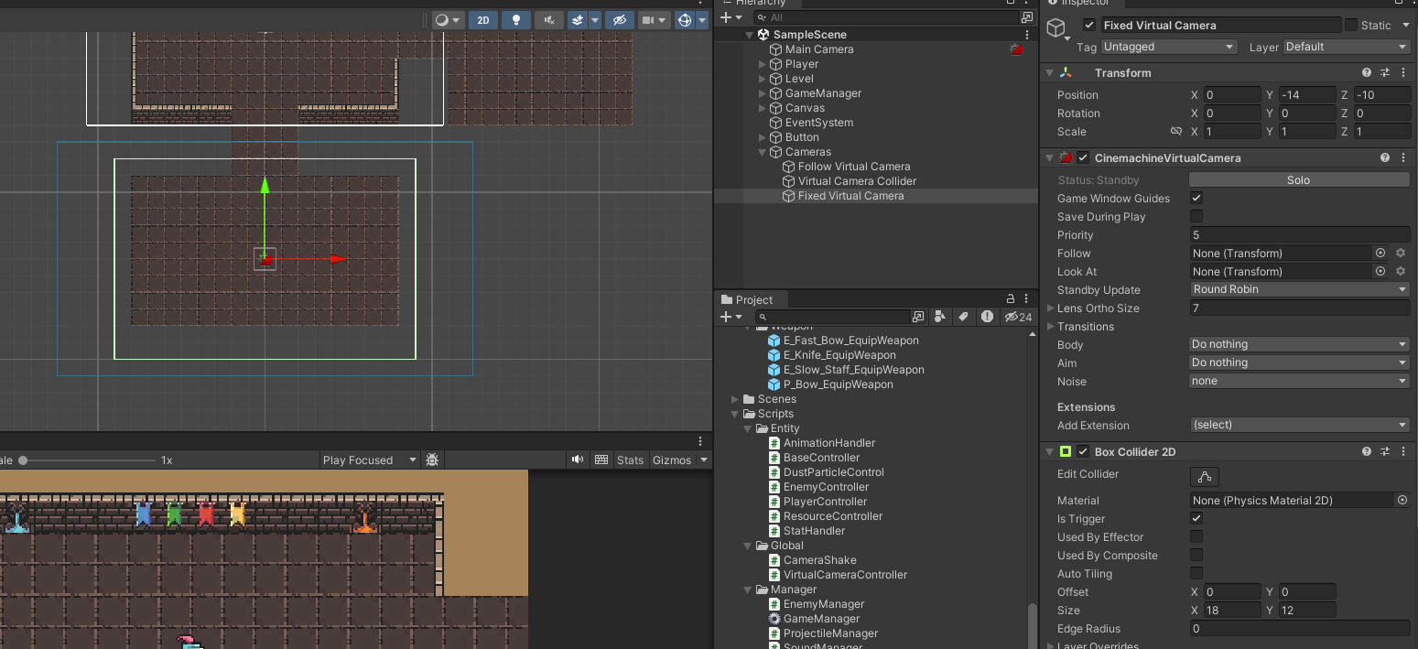Expand the Level object in Hierarchy

click(763, 79)
